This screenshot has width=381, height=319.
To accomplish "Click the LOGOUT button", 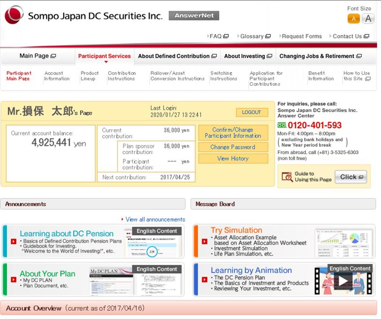I will point(252,112).
